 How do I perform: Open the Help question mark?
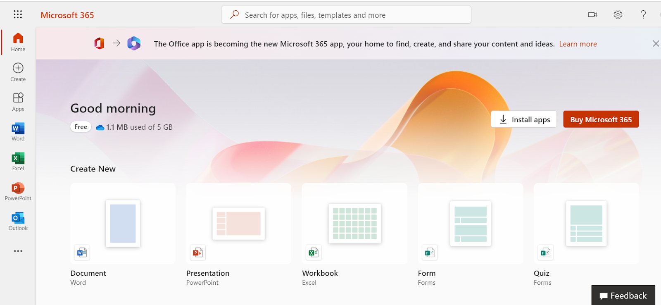(643, 14)
